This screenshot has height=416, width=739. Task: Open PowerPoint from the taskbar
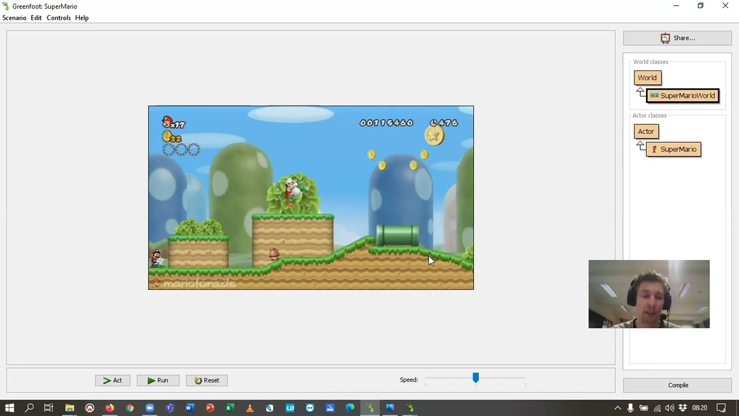coord(210,408)
